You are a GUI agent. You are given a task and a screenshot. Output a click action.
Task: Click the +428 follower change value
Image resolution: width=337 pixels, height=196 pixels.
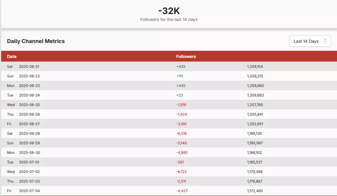click(181, 66)
